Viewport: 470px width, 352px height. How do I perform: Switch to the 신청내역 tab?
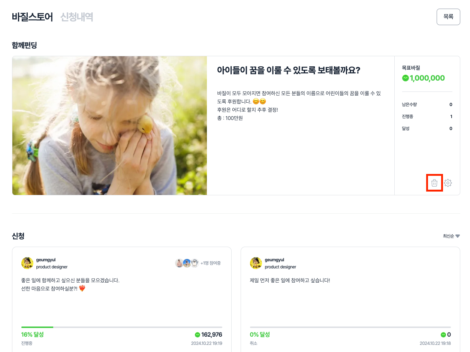[77, 17]
